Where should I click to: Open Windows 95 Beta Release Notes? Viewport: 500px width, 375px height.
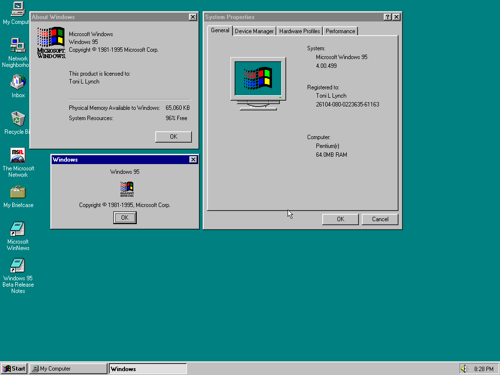coord(17,266)
